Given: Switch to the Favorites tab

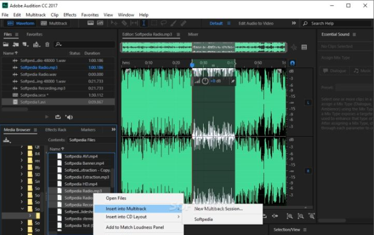Looking at the screenshot, I should [x=34, y=34].
